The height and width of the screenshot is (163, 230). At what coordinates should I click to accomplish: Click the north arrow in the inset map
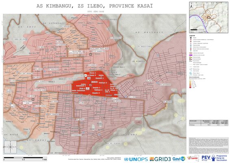tap(191, 6)
